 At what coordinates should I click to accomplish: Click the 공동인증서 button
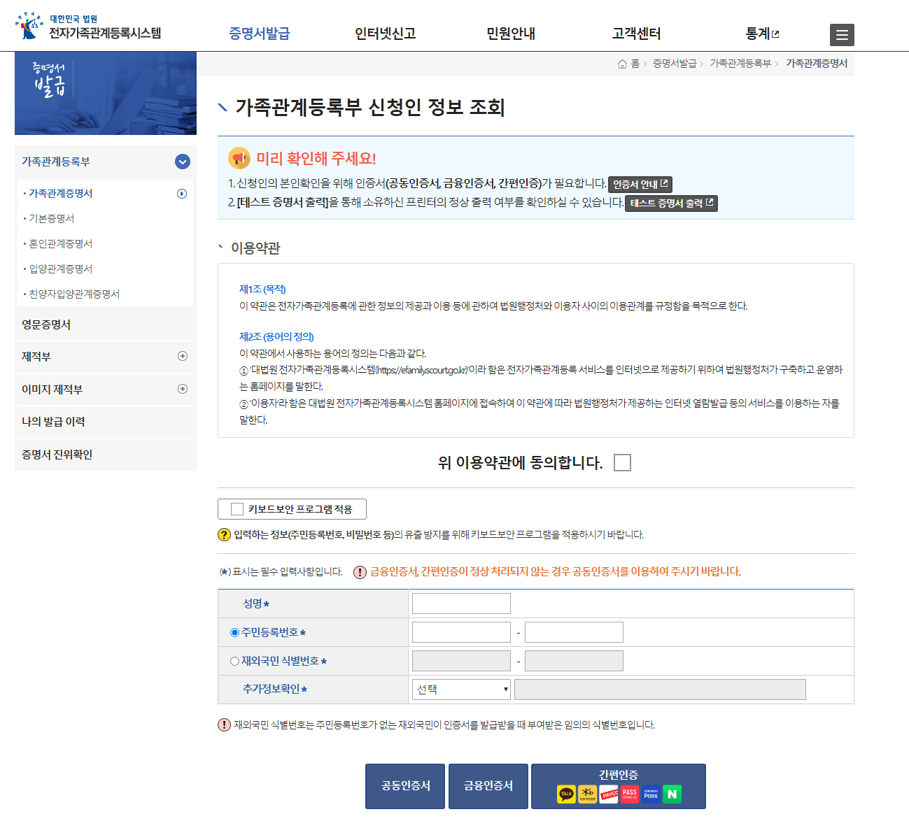(405, 786)
